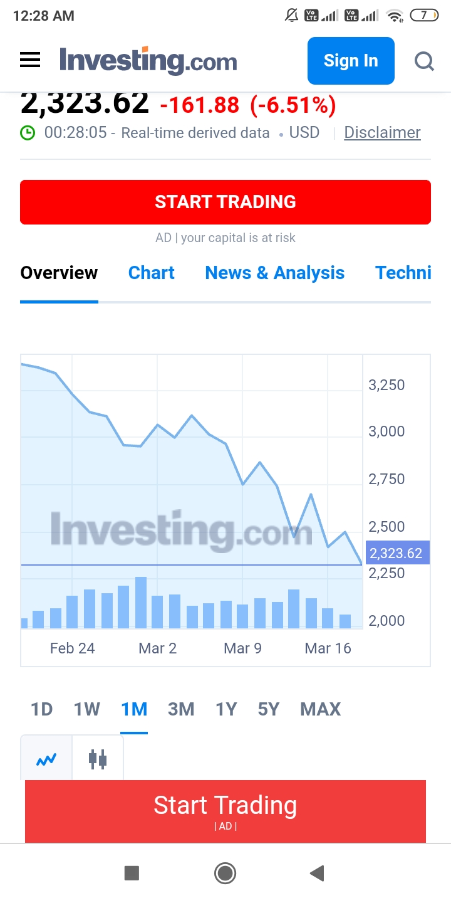Open the News & Analysis tab
The height and width of the screenshot is (903, 451).
(x=275, y=273)
